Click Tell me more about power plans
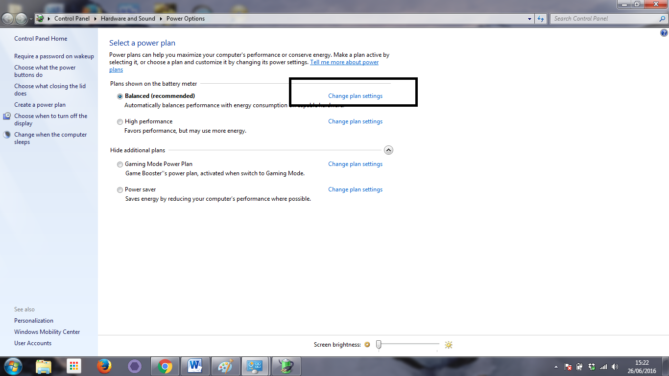 [344, 62]
